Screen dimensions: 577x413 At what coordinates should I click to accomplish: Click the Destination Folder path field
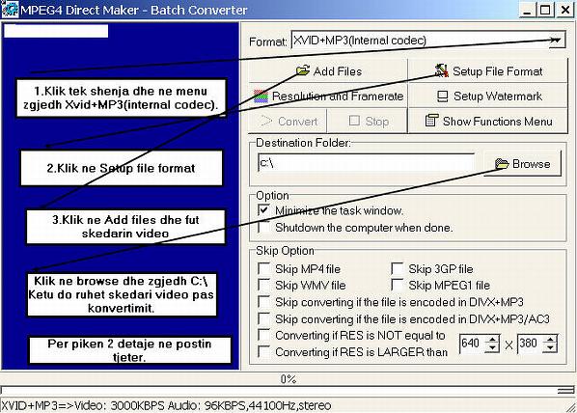pos(366,163)
